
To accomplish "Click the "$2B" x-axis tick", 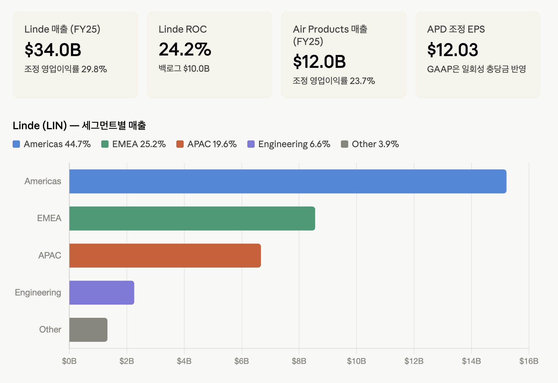I will click(127, 361).
